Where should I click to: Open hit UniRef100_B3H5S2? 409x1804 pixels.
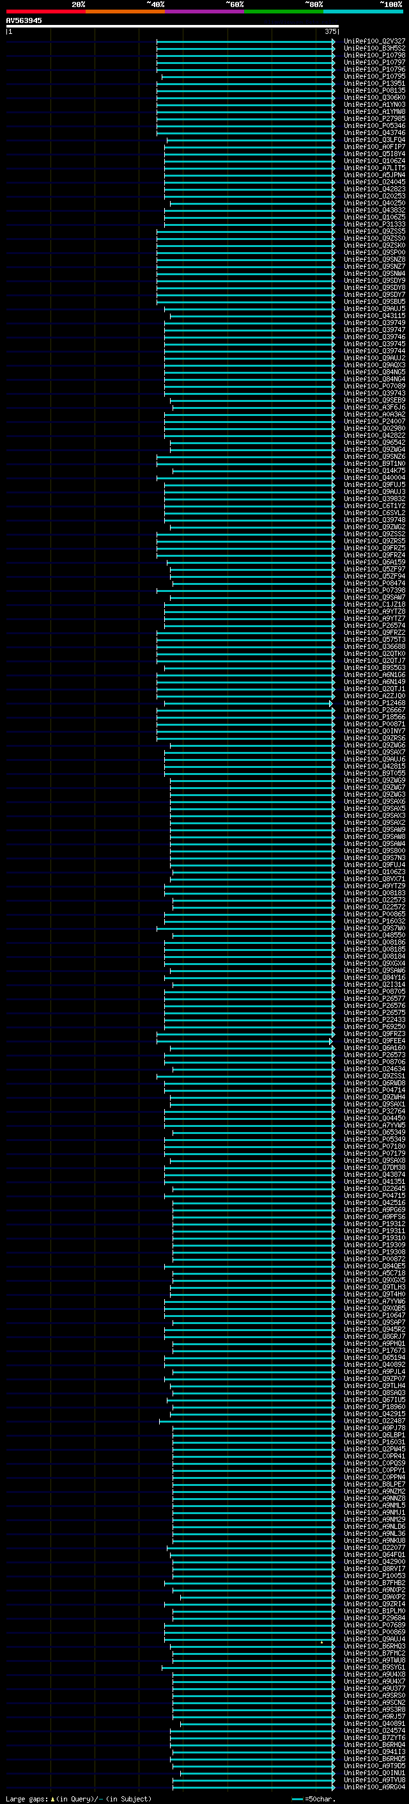(x=374, y=49)
